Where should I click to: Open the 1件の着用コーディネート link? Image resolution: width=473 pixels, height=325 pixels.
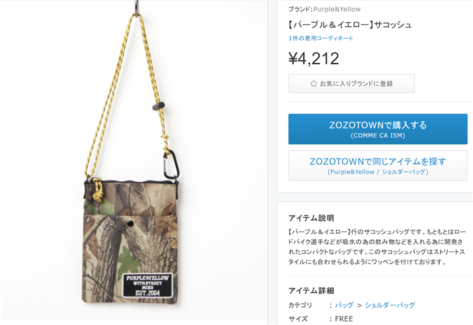point(321,38)
